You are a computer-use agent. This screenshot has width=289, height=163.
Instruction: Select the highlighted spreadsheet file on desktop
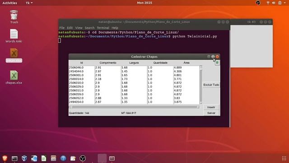(14, 55)
